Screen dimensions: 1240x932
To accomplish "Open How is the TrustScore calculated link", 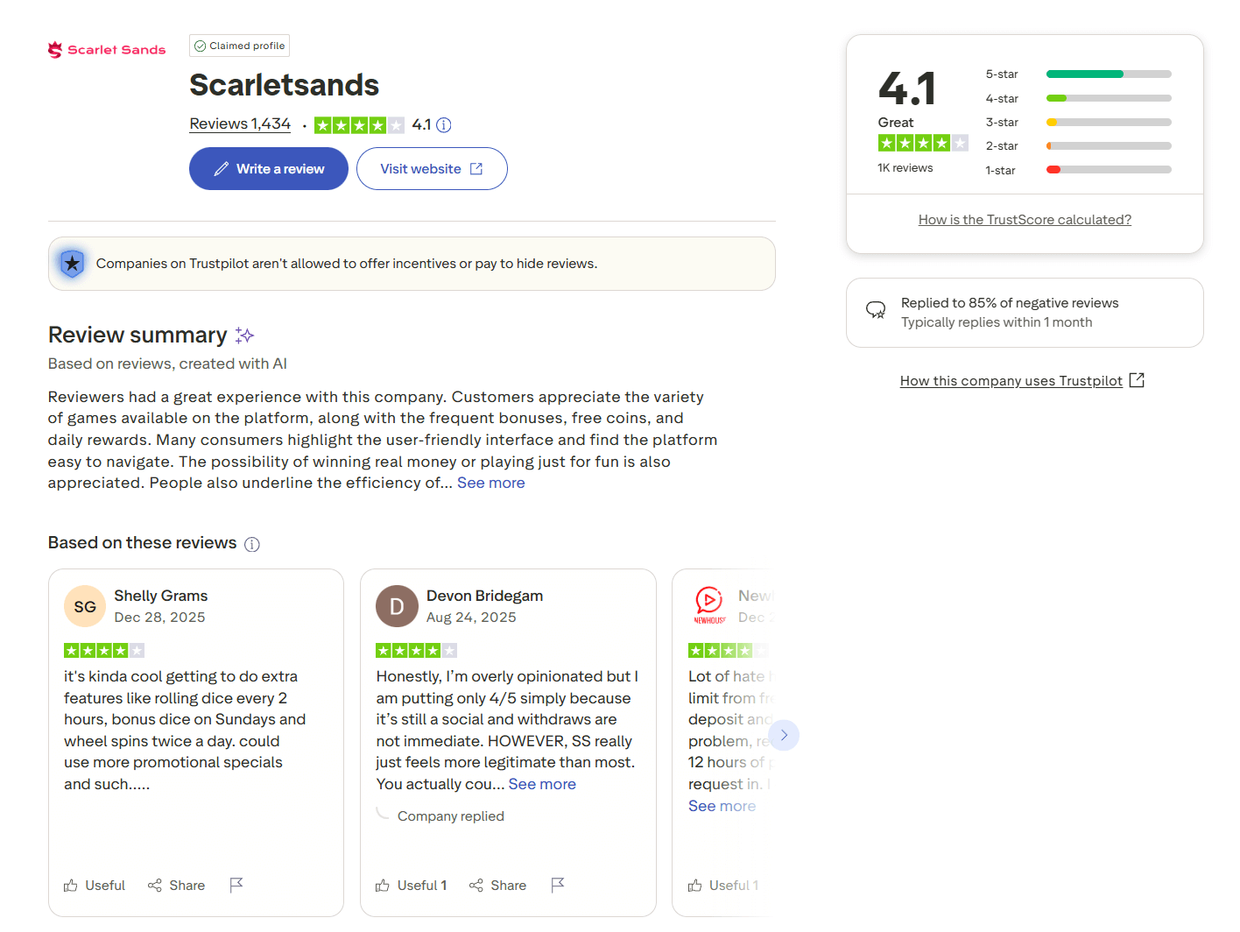I will [x=1025, y=220].
